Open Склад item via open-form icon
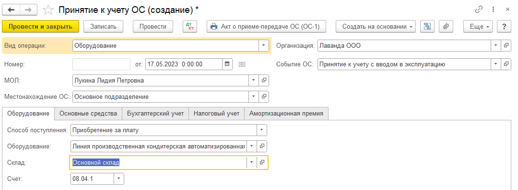Image resolution: width=518 pixels, height=190 pixels. pos(262,162)
